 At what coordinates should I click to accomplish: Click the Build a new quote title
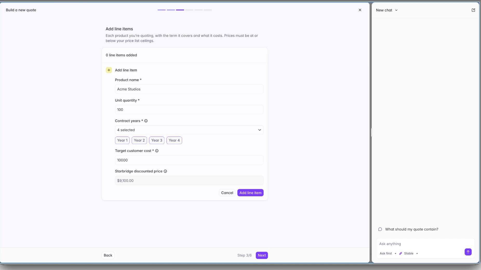(21, 10)
